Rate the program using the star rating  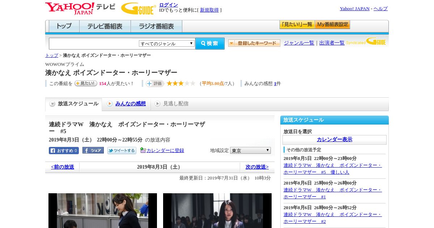tap(181, 84)
